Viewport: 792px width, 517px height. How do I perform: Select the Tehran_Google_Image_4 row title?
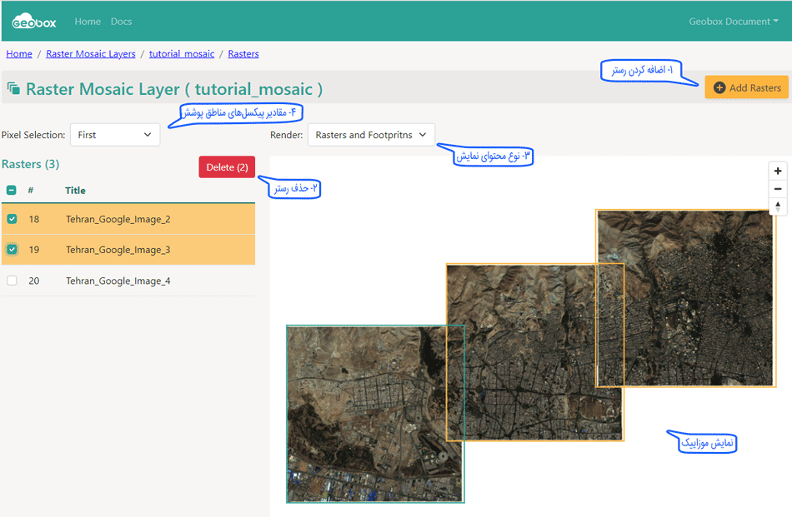(118, 281)
